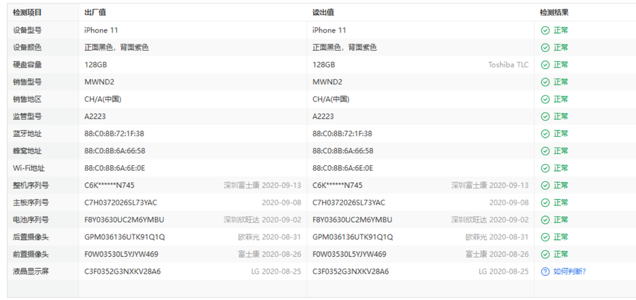Click the 出厂值 column header
Viewport: 636px width, 300px height.
tap(95, 13)
